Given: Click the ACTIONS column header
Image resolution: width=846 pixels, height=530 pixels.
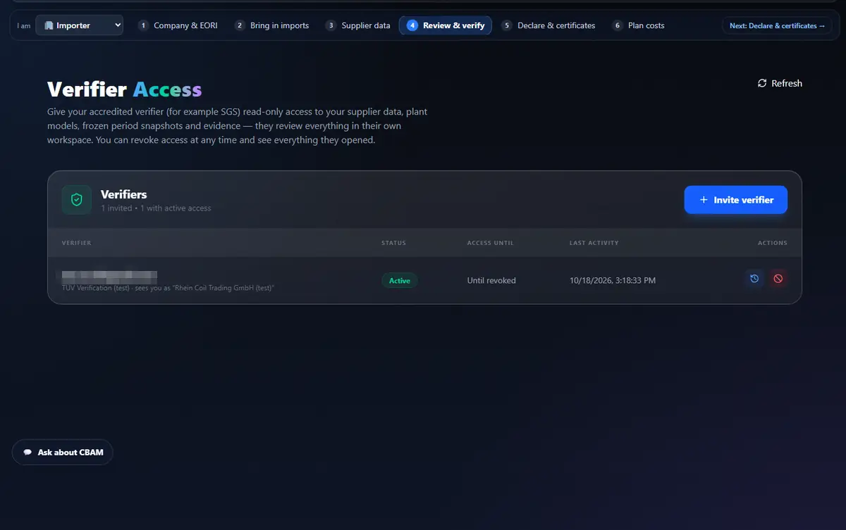Looking at the screenshot, I should click(772, 243).
